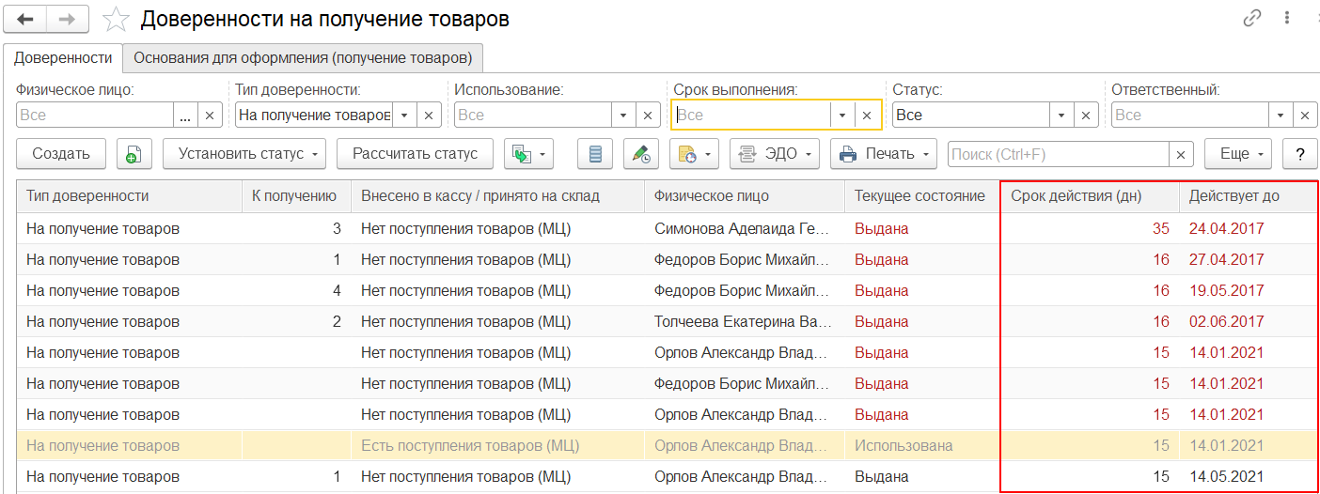Click the back navigation arrow

coord(26,19)
